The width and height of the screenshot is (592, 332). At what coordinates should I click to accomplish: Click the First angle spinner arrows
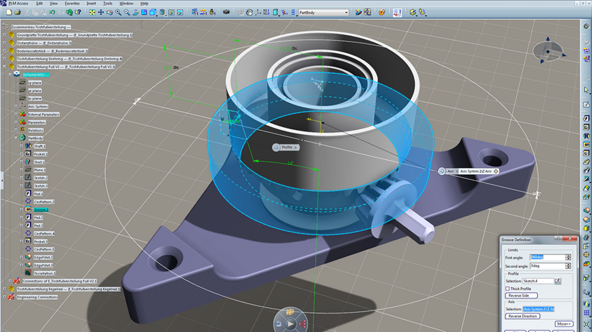(568, 257)
